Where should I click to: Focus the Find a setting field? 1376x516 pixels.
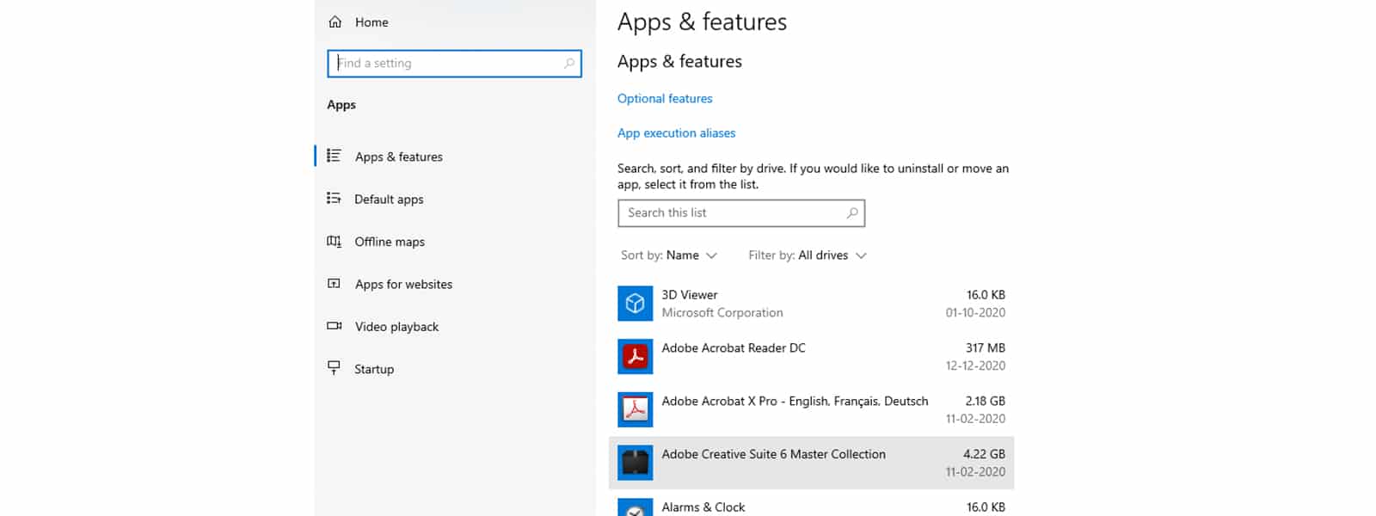pyautogui.click(x=454, y=64)
